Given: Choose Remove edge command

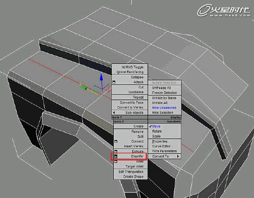Looking at the screenshot, I should coord(137,131).
